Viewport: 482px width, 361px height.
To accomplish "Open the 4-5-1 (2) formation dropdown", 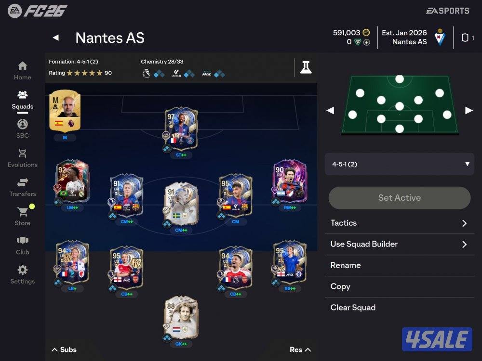I will tap(399, 164).
